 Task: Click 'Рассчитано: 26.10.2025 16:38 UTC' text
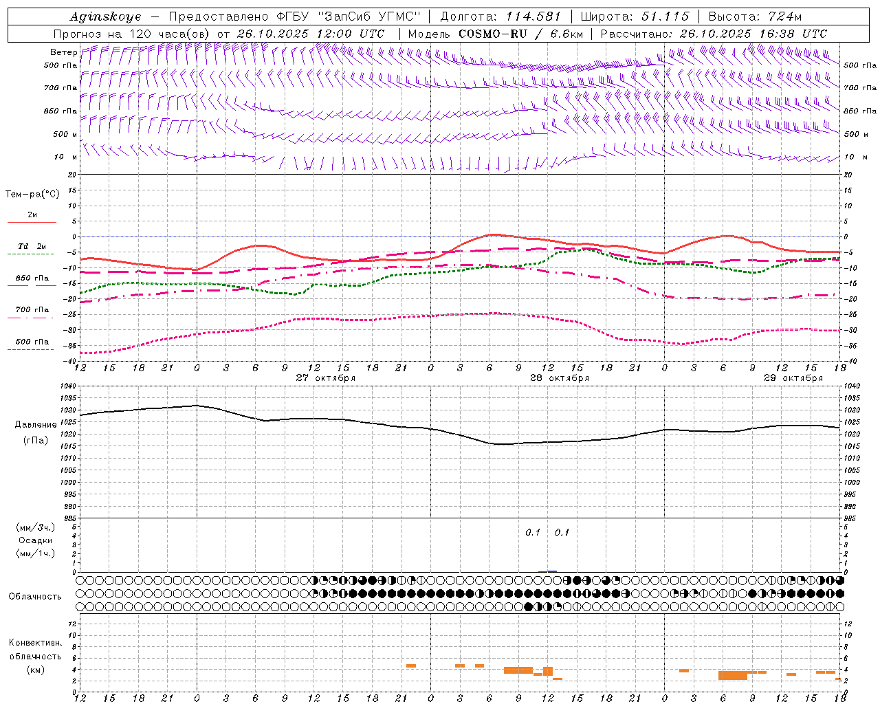(x=714, y=34)
